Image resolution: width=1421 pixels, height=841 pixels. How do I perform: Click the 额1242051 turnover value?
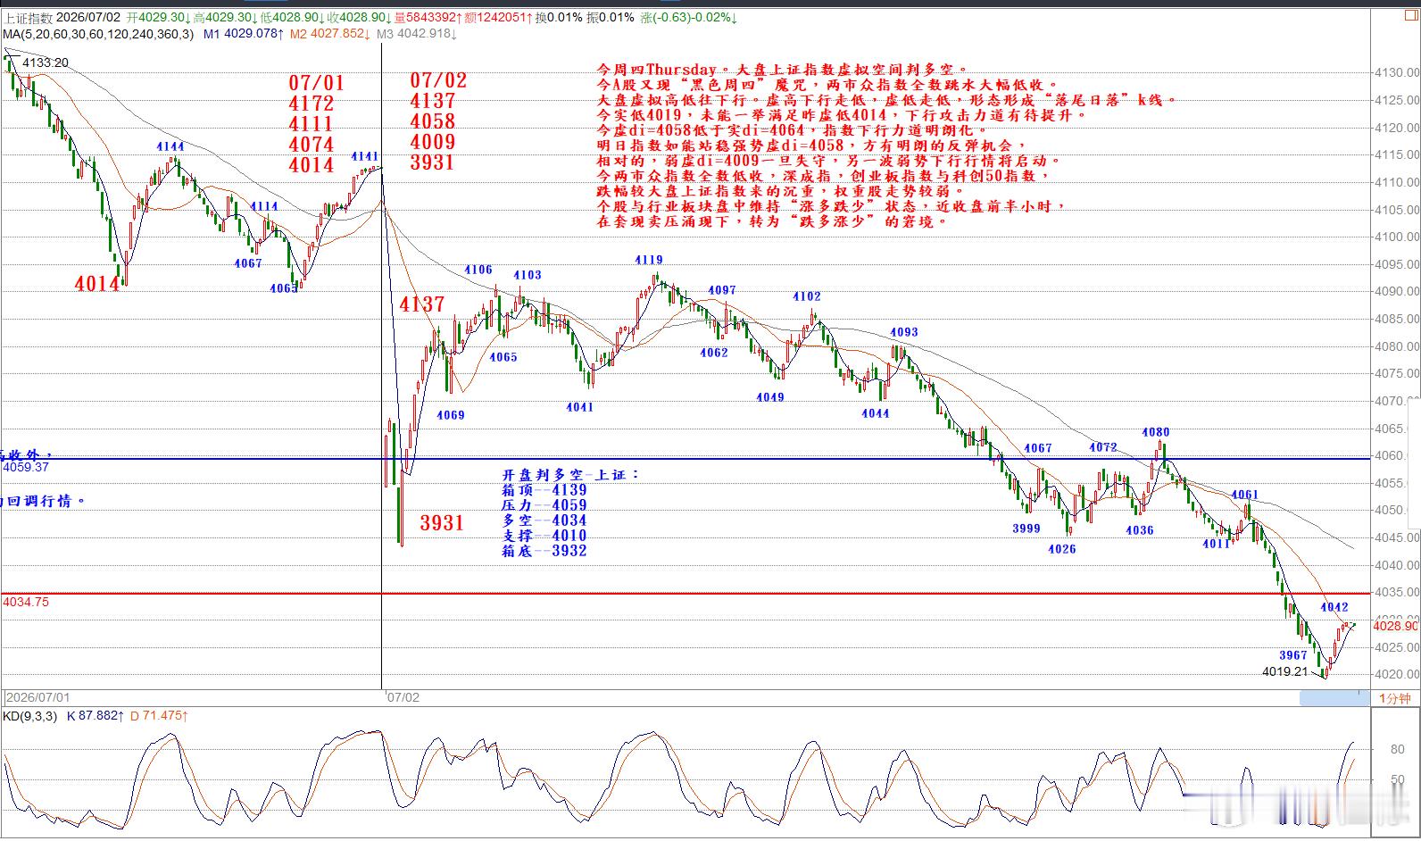point(496,17)
